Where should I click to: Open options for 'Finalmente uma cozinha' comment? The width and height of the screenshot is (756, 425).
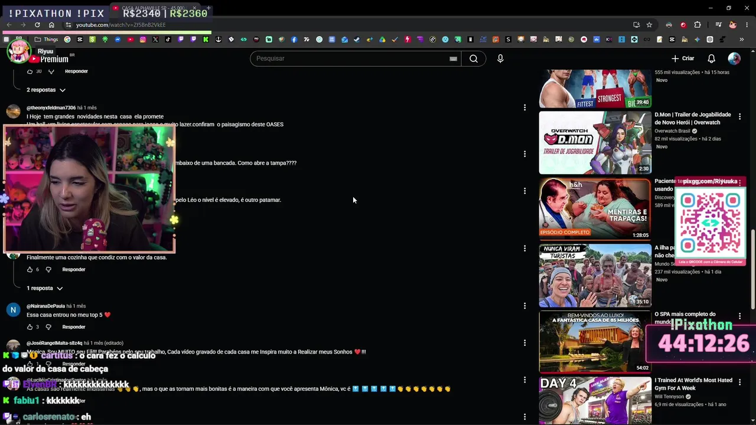(x=524, y=249)
